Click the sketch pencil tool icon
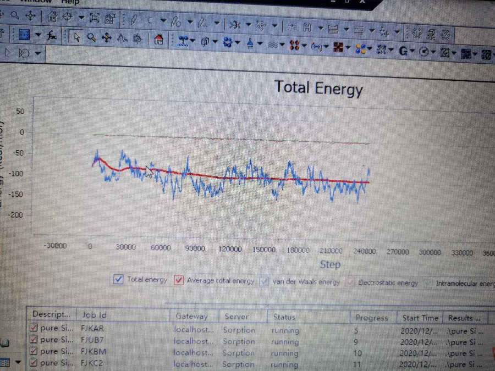495x371 pixels. point(134,20)
